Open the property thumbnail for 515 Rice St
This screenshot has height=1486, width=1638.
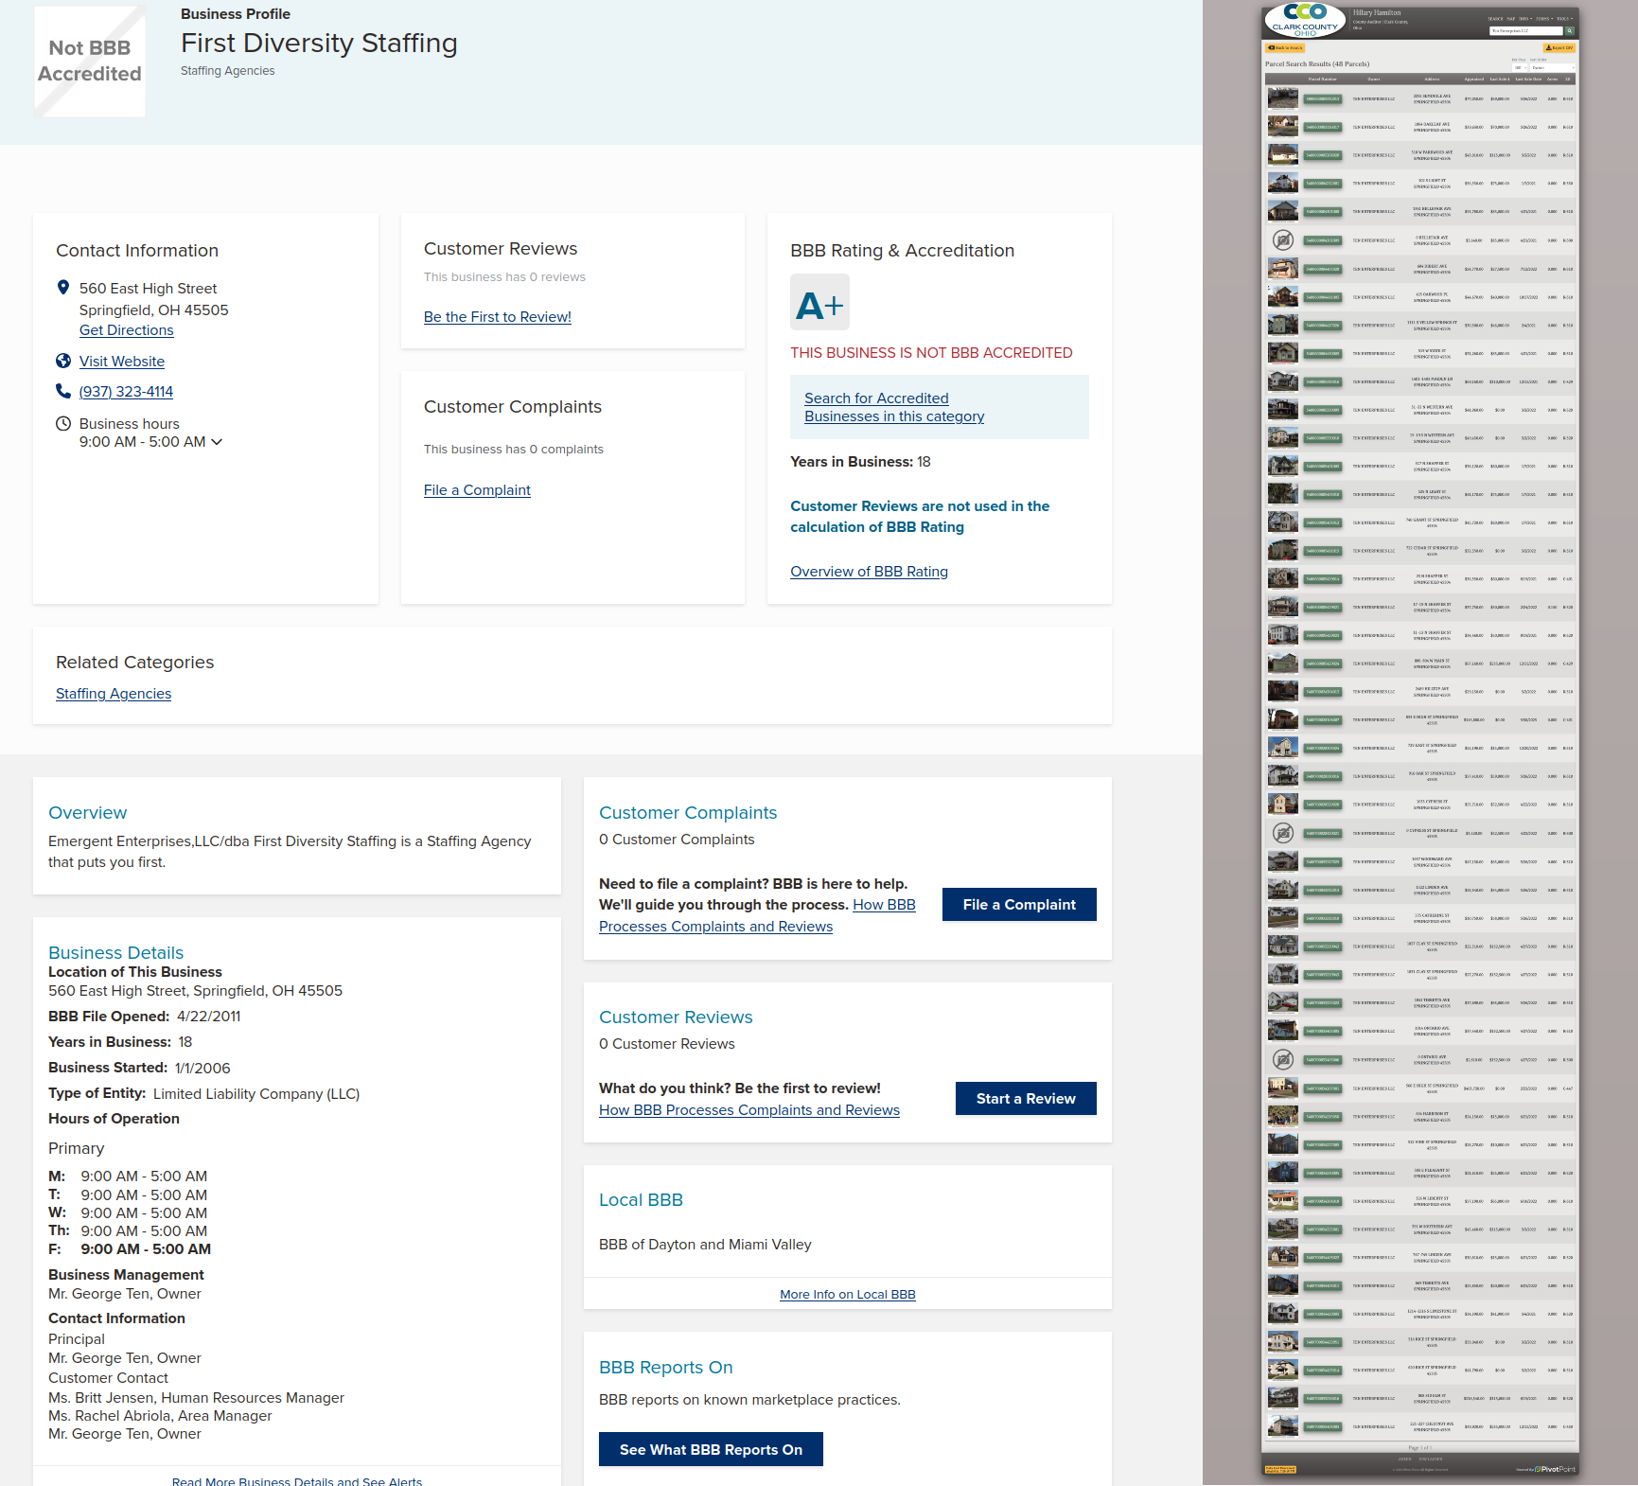click(1282, 1342)
